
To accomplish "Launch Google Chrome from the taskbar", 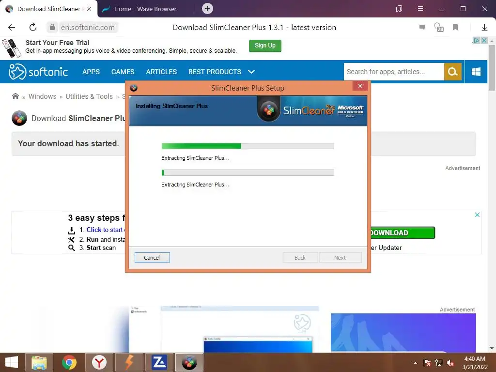I will [69, 362].
